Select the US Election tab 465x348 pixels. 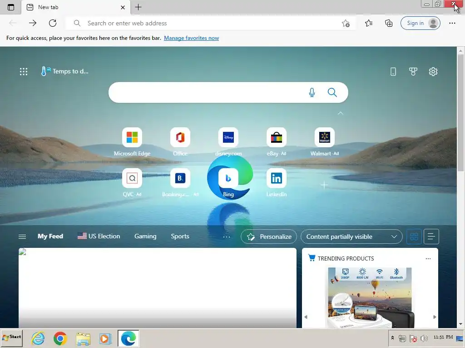[99, 236]
